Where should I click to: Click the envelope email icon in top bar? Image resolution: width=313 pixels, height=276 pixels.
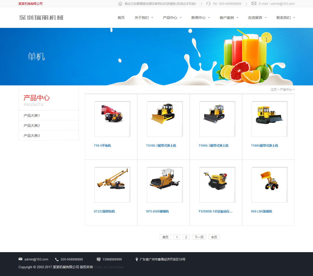[x=254, y=4]
